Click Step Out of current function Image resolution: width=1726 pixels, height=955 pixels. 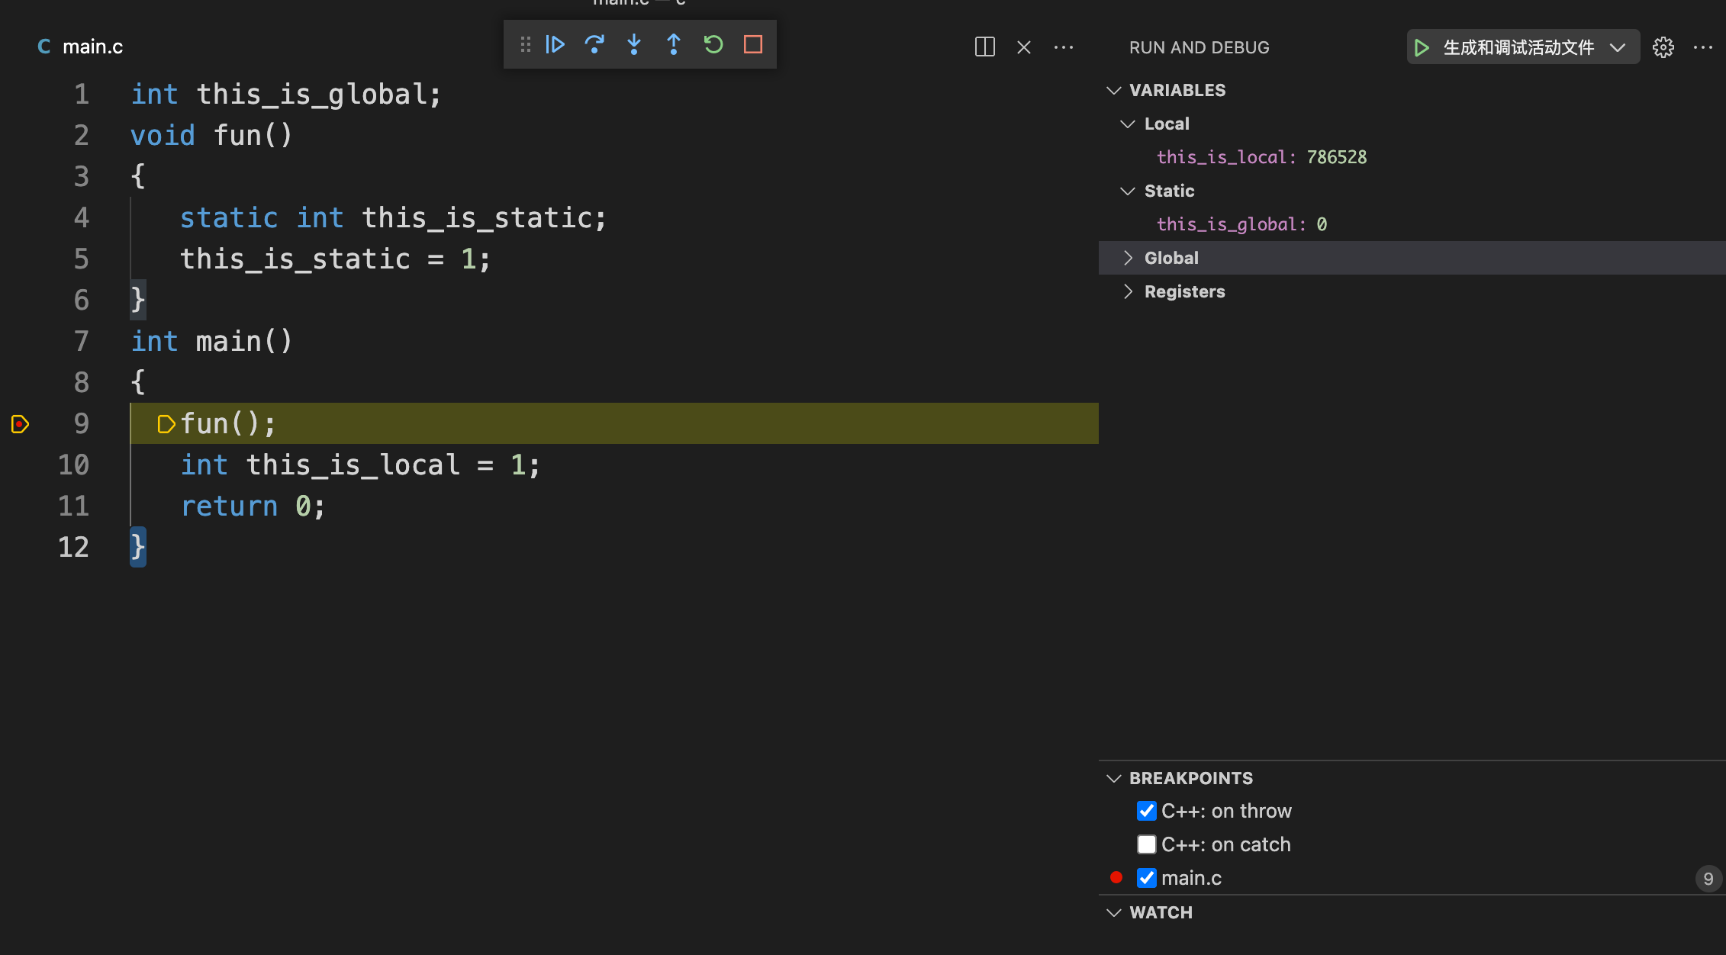click(x=674, y=44)
